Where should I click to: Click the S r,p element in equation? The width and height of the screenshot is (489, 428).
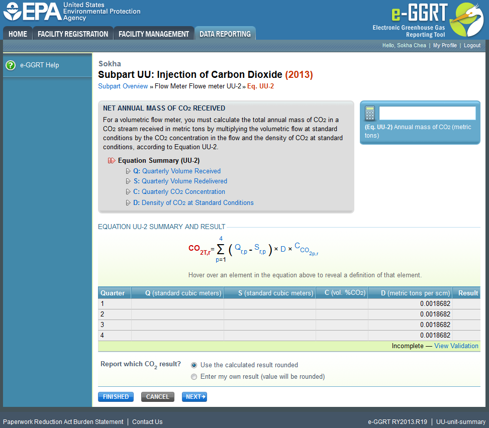click(x=260, y=249)
